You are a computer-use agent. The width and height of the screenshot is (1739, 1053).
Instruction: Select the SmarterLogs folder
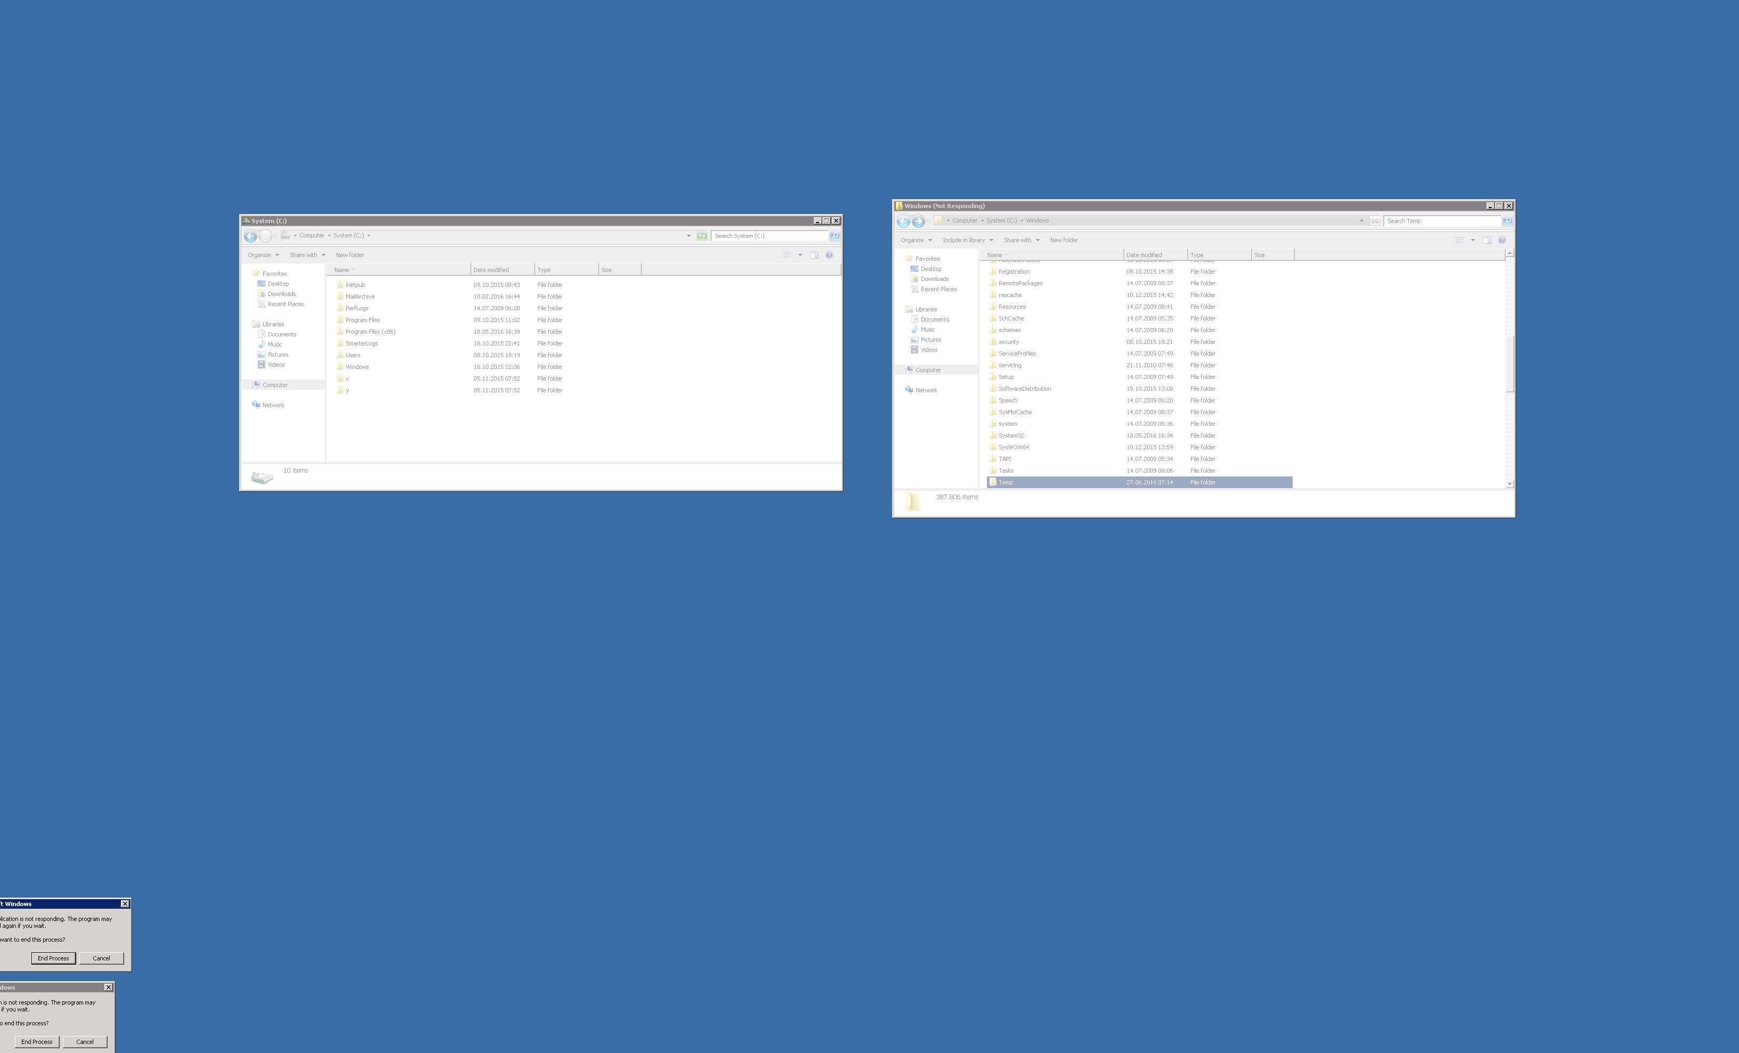361,343
